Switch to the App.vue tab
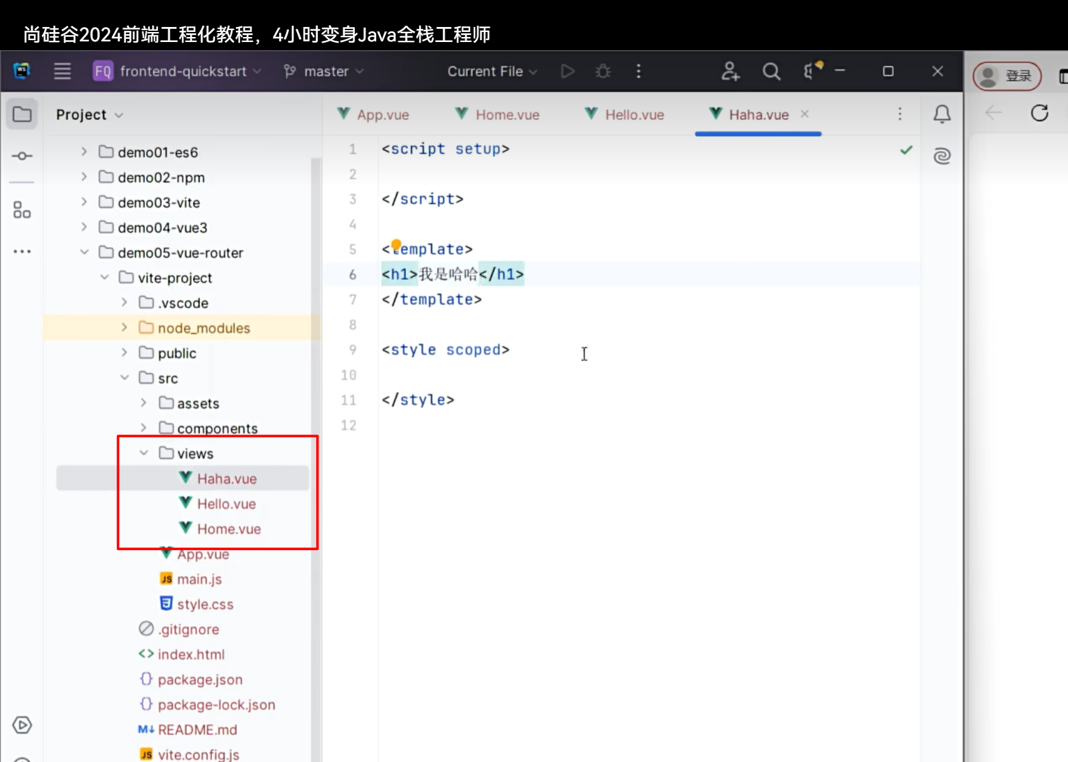Image resolution: width=1068 pixels, height=762 pixels. pos(373,115)
